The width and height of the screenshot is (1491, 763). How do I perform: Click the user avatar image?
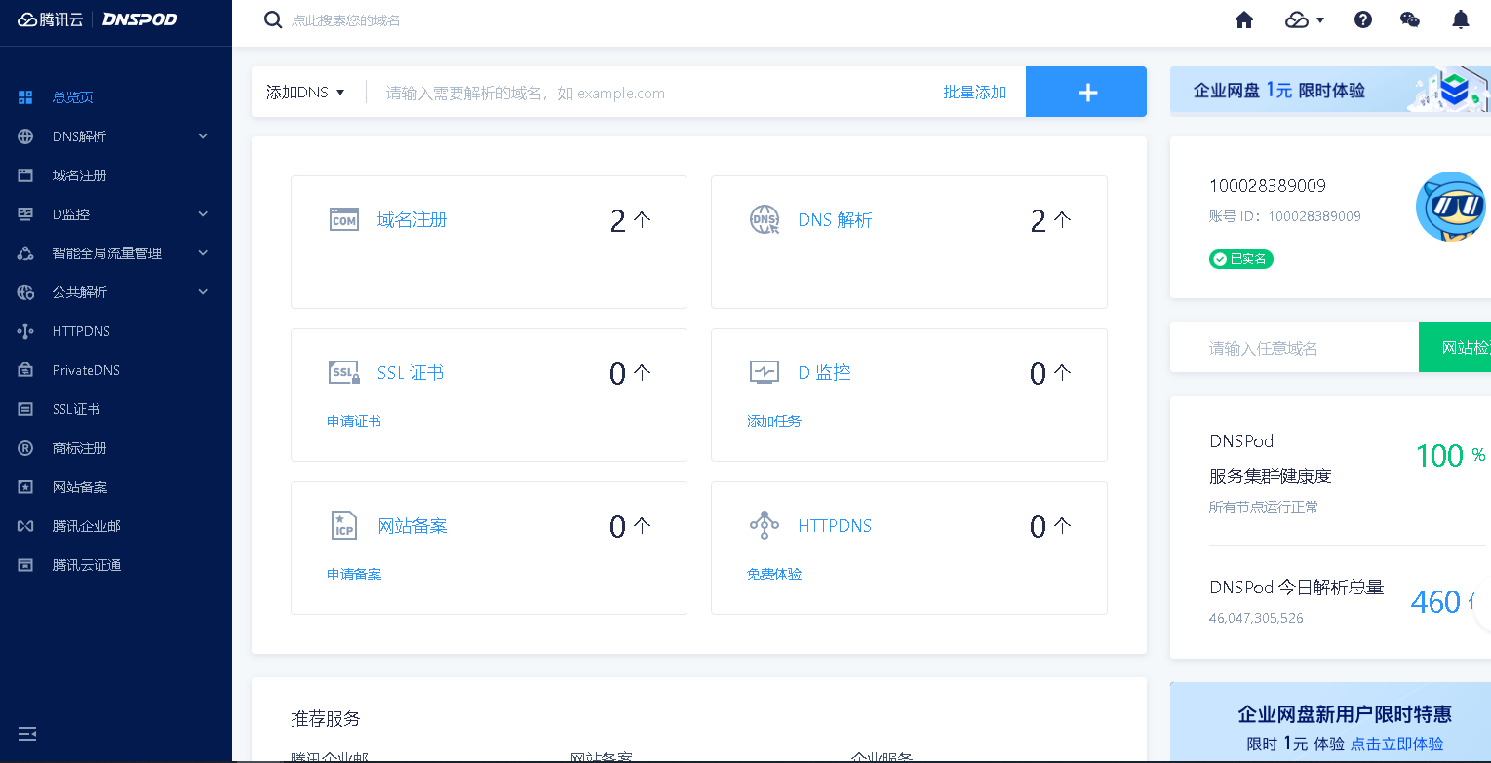pyautogui.click(x=1451, y=207)
